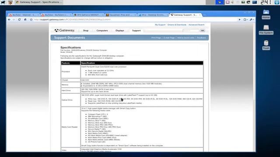This screenshot has height=157, width=280.
Task: Click the browser Back arrow
Action: point(9,20)
